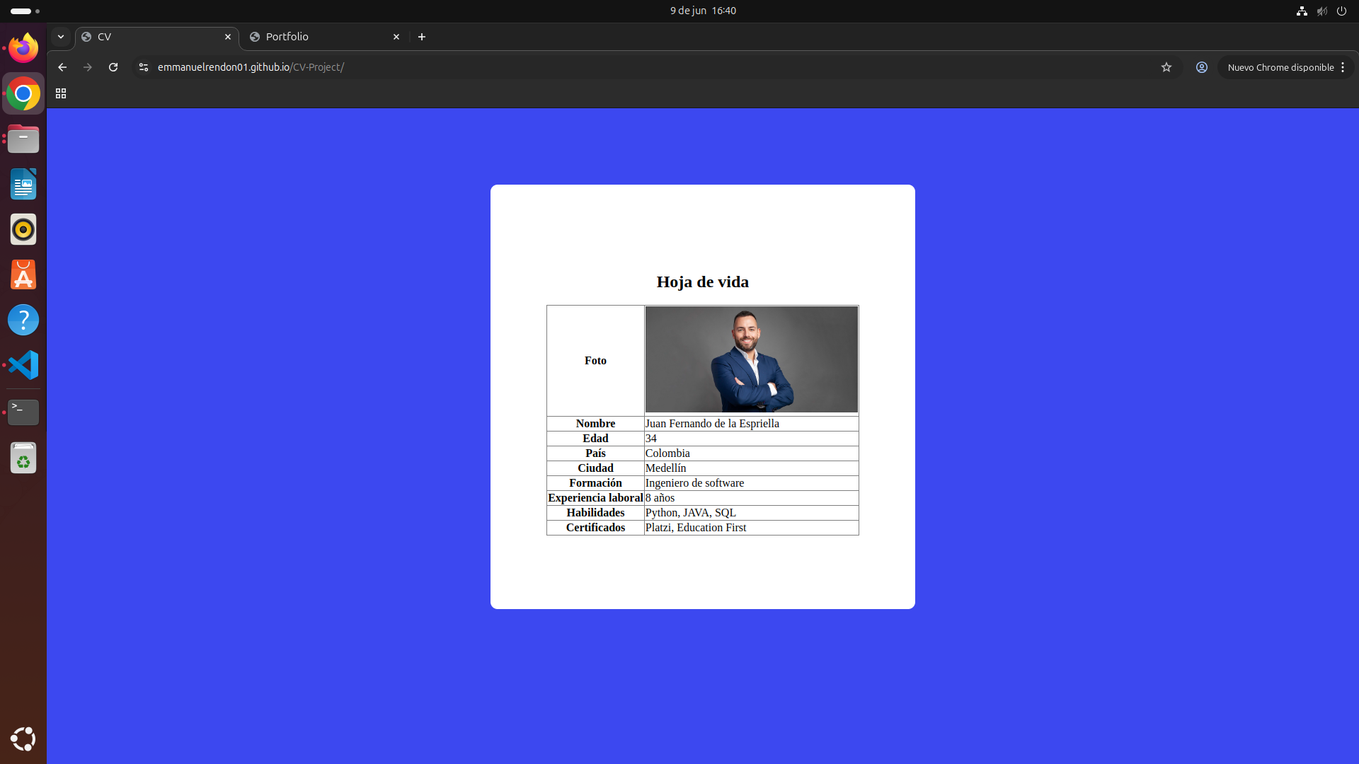Open Terminal from the dock
This screenshot has width=1359, height=764.
[23, 412]
